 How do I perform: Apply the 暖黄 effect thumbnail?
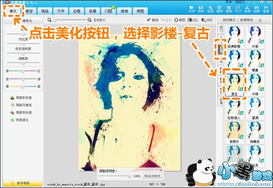coord(255,61)
